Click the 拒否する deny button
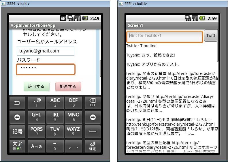The image size is (228, 162). (68, 86)
